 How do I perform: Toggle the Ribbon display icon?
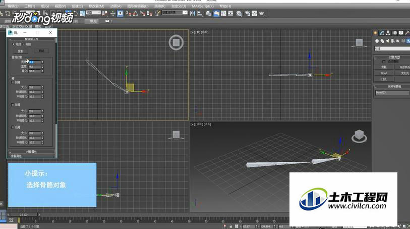click(216, 13)
